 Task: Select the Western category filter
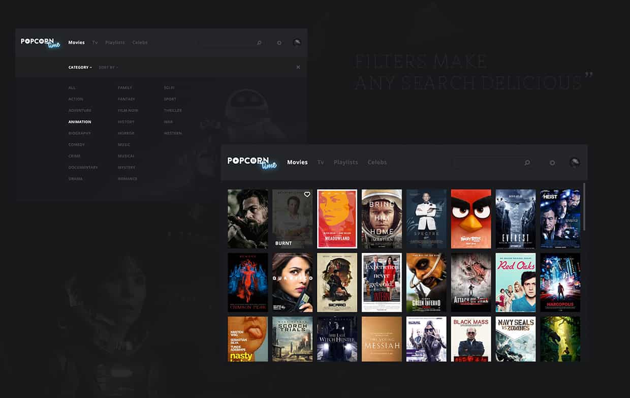(x=173, y=133)
